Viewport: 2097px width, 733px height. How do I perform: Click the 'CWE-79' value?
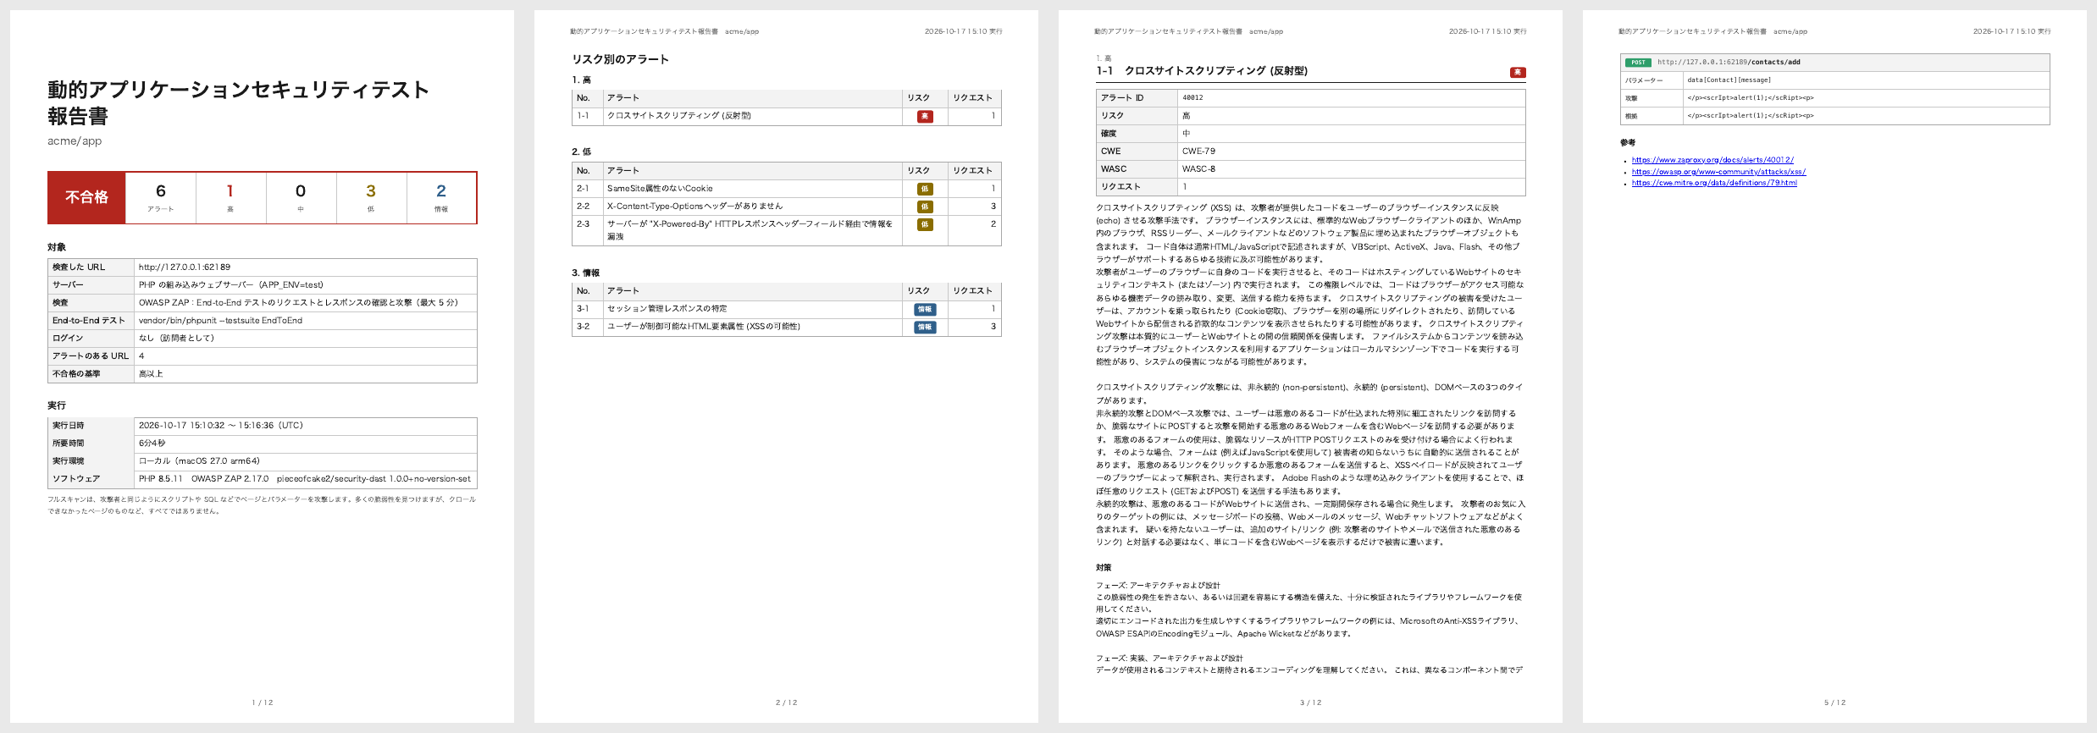click(1198, 152)
